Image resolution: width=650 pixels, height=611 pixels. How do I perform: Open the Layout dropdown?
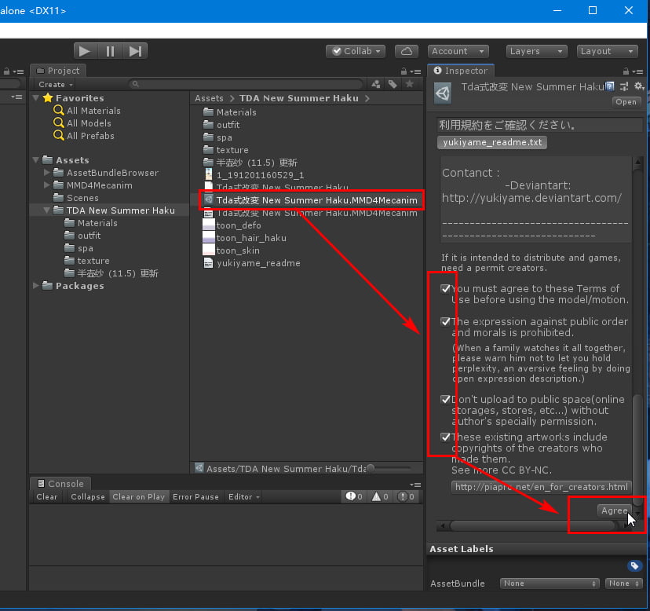(x=607, y=50)
